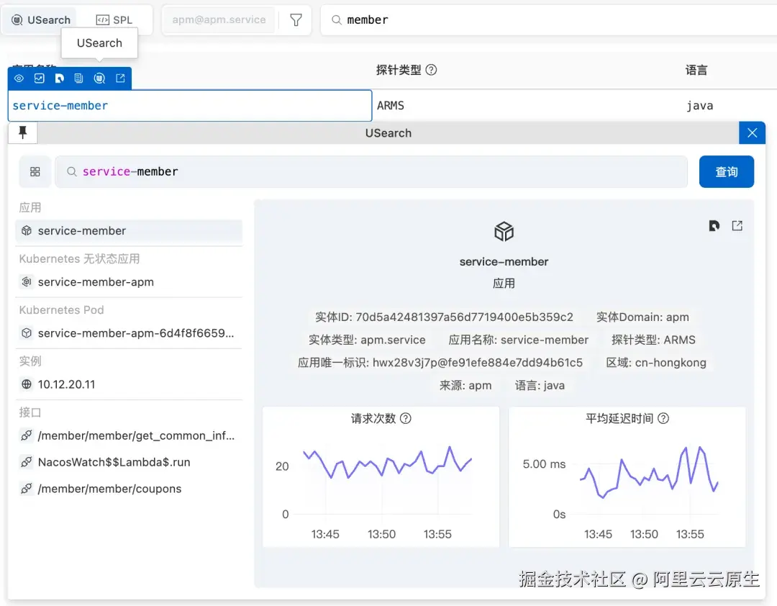Click the grid category icon beside search
This screenshot has height=606, width=777.
click(x=35, y=171)
